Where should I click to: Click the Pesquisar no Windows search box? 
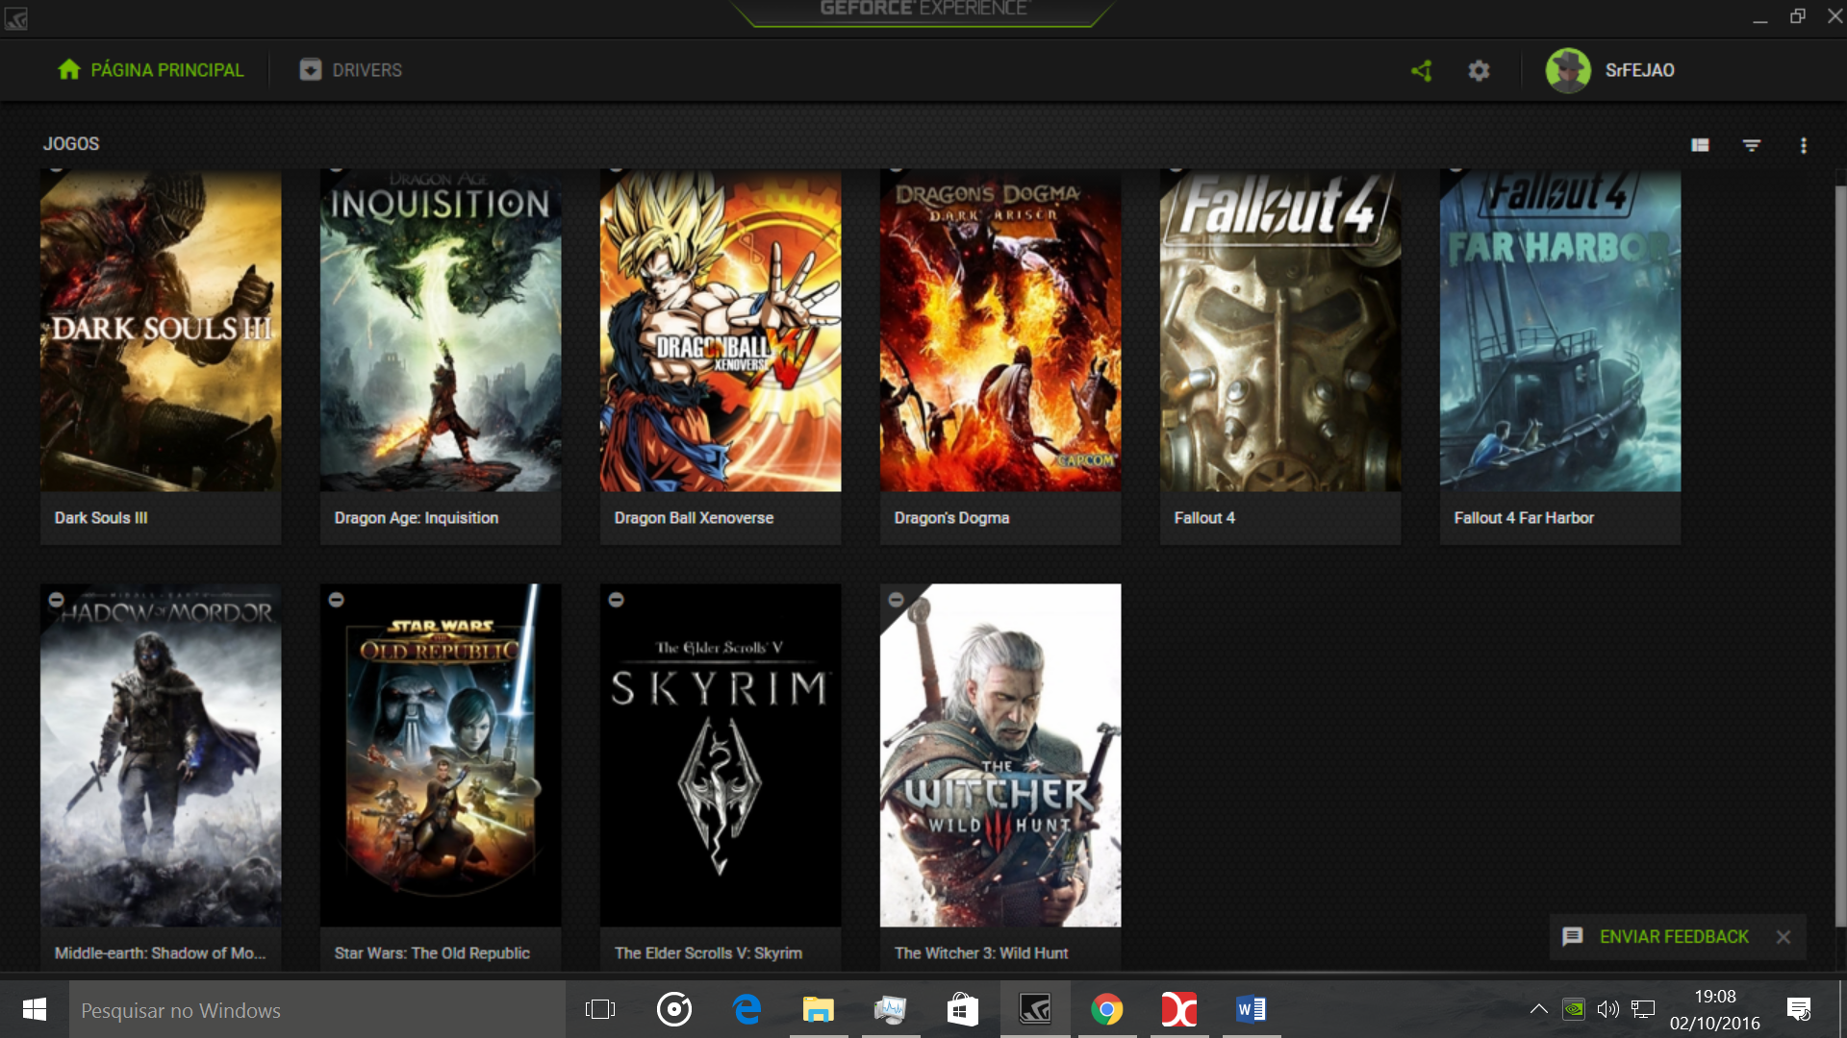click(x=317, y=1009)
